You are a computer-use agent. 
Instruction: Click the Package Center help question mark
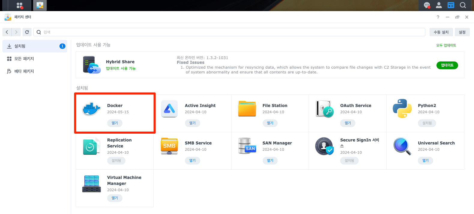(x=438, y=17)
